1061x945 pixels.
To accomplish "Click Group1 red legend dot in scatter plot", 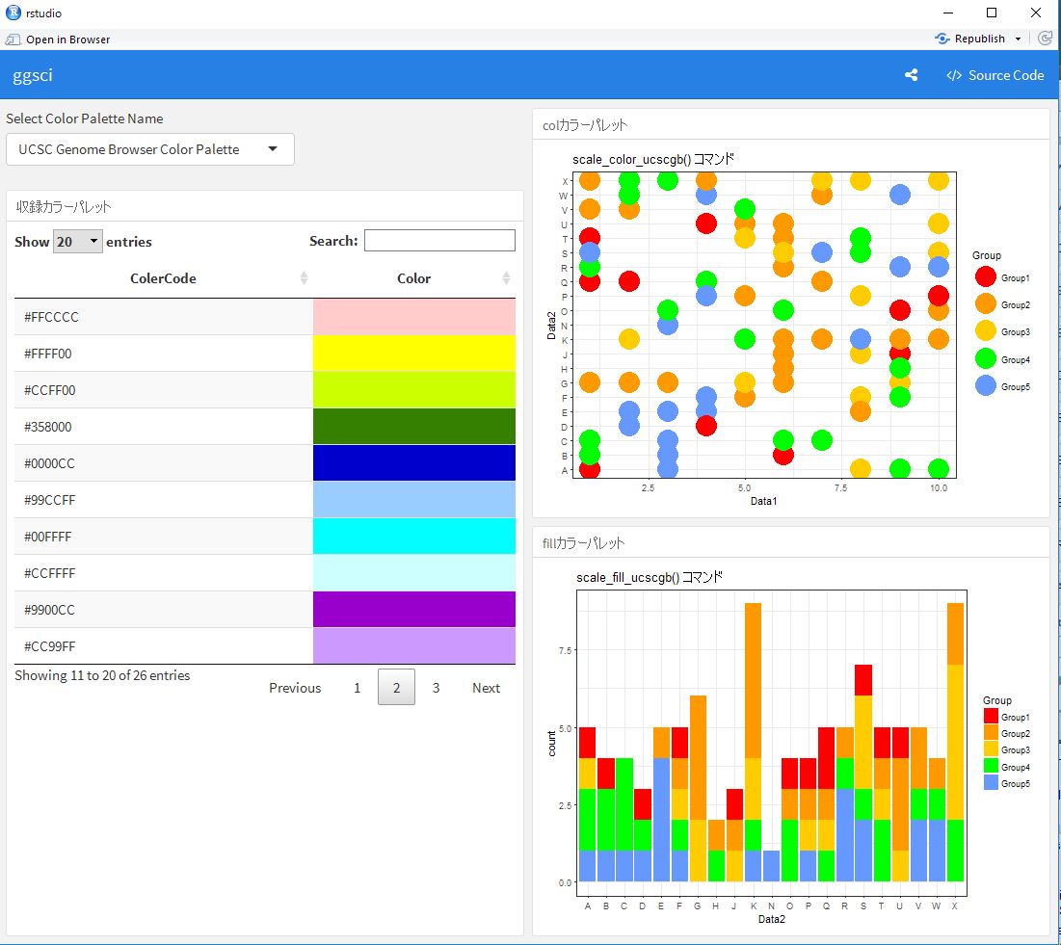I will click(986, 276).
